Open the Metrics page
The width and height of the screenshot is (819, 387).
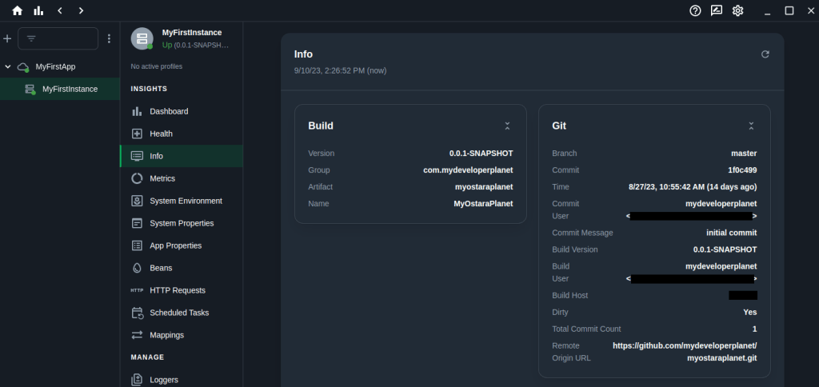click(x=162, y=178)
